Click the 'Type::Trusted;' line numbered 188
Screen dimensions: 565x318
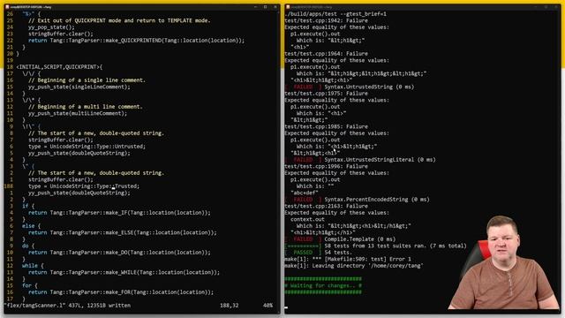(x=84, y=186)
